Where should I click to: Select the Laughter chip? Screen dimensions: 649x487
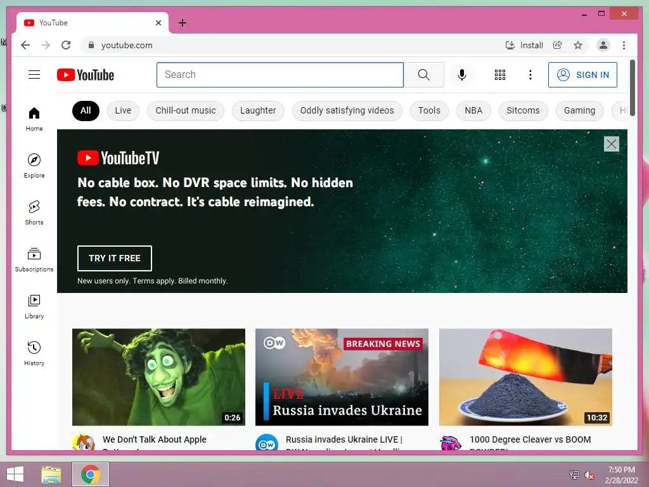[258, 110]
